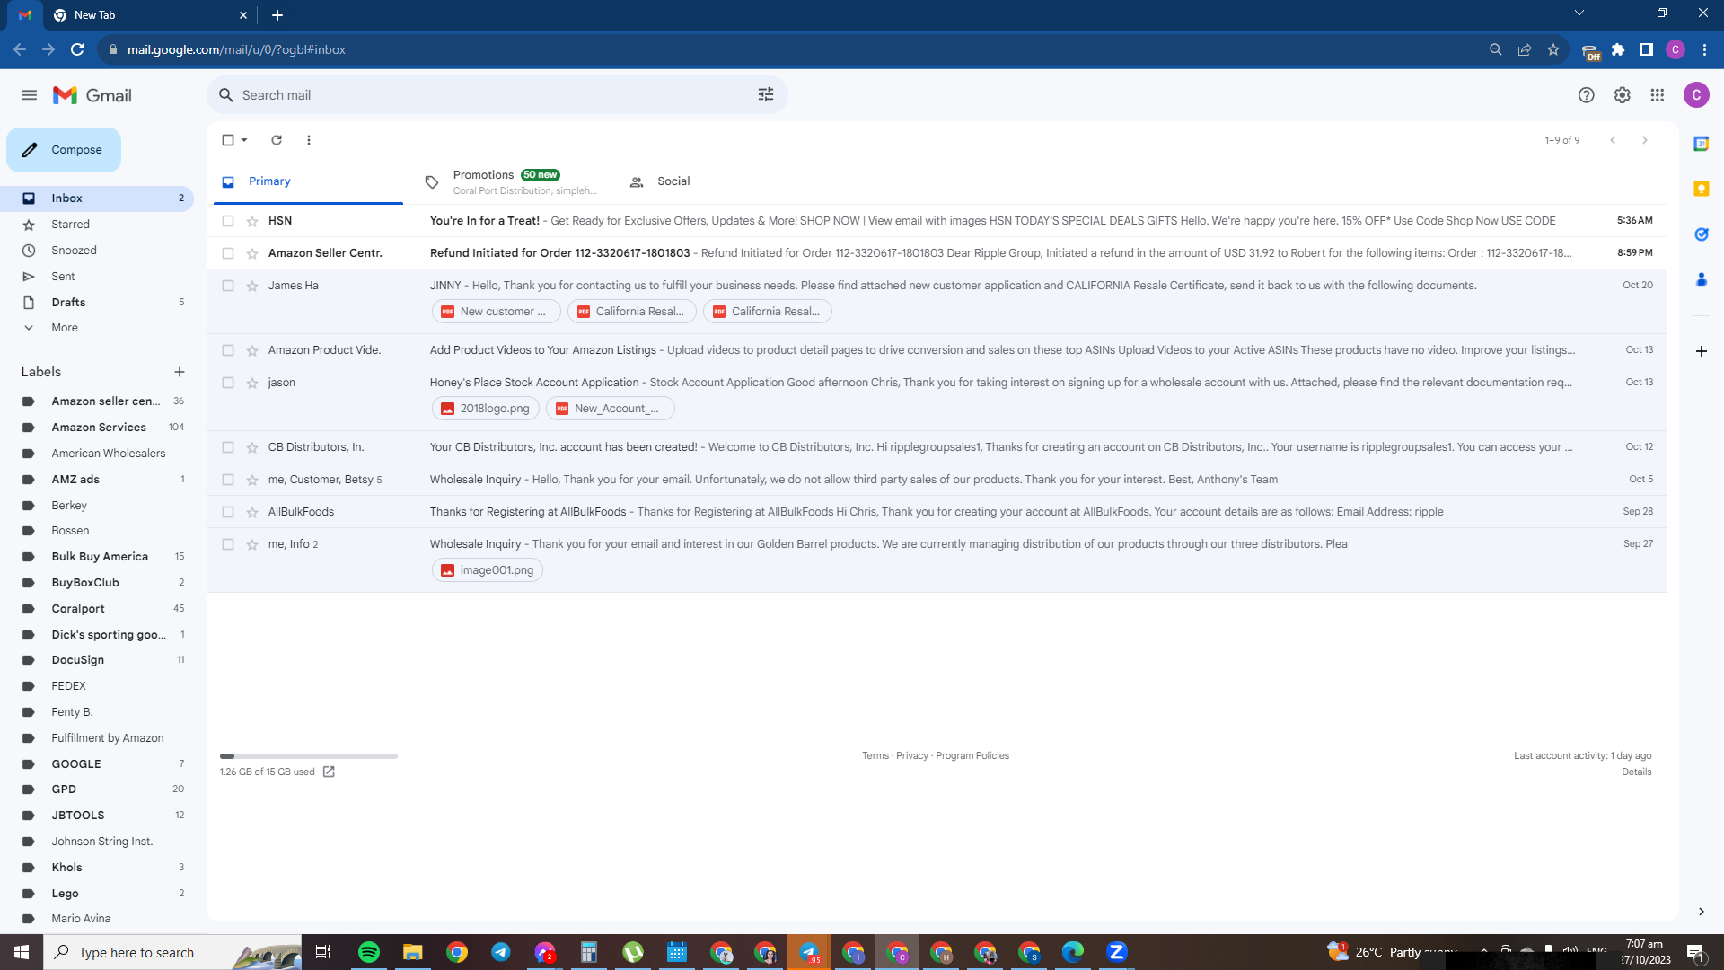
Task: Create a new label with the plus icon
Action: coord(180,372)
